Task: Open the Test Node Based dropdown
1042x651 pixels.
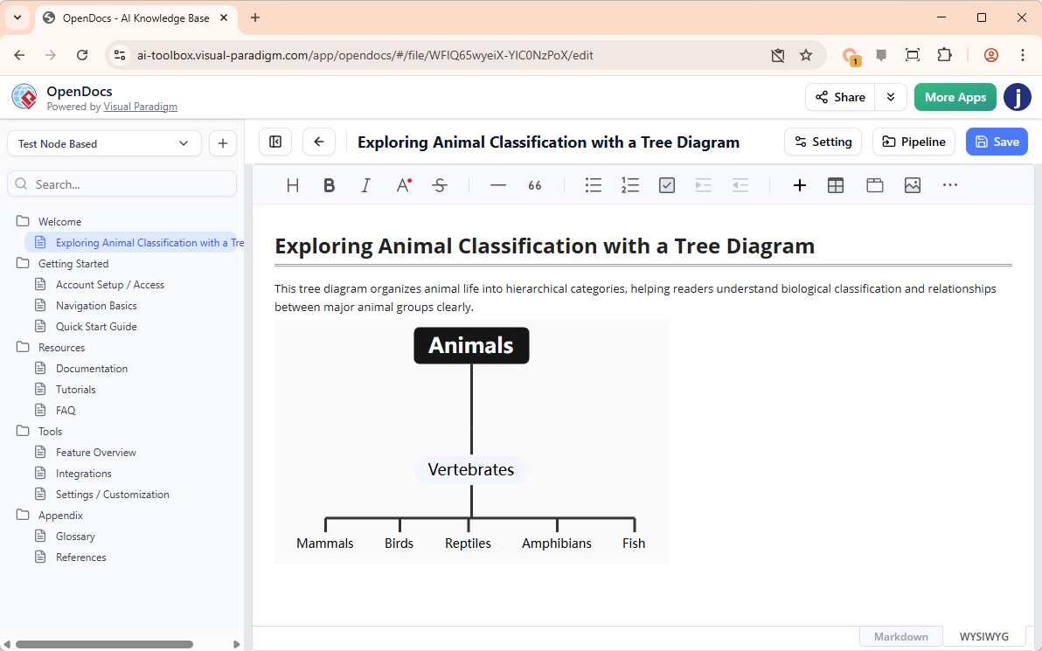Action: pos(104,143)
